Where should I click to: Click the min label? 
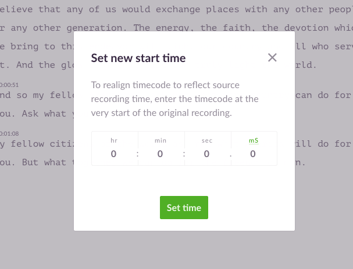[x=161, y=141]
